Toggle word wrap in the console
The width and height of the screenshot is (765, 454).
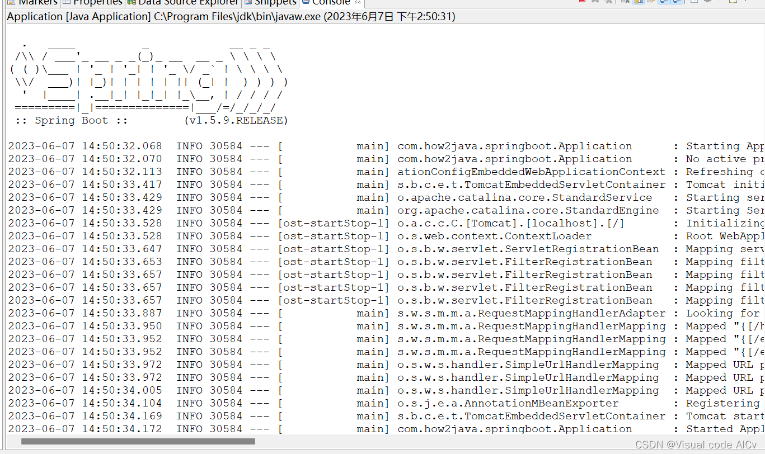tap(652, 2)
